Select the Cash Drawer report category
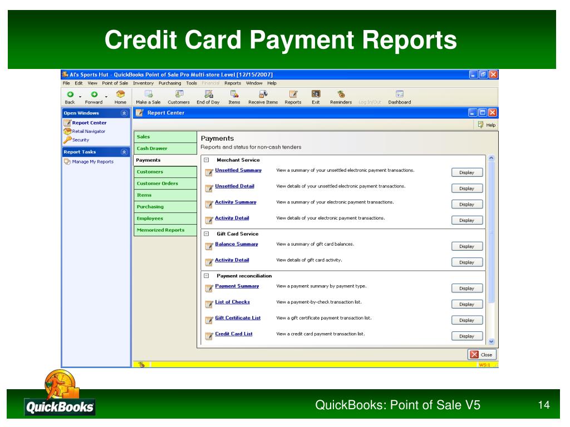Image resolution: width=570 pixels, height=427 pixels. [x=165, y=148]
